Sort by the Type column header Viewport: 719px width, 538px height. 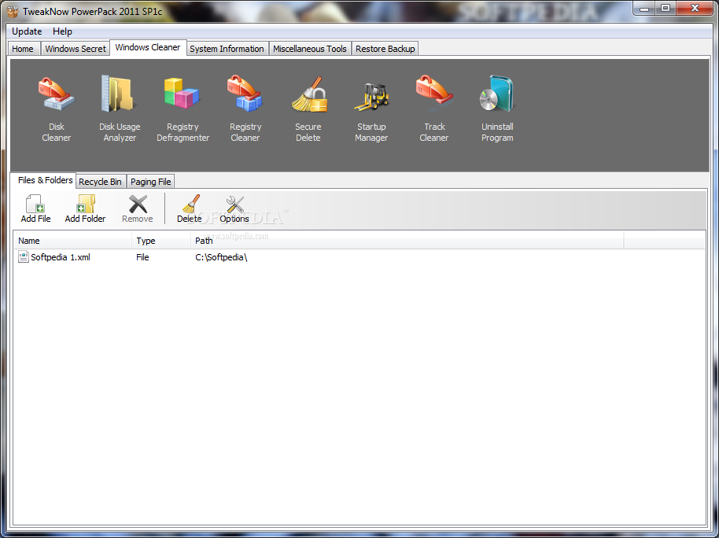click(x=161, y=241)
